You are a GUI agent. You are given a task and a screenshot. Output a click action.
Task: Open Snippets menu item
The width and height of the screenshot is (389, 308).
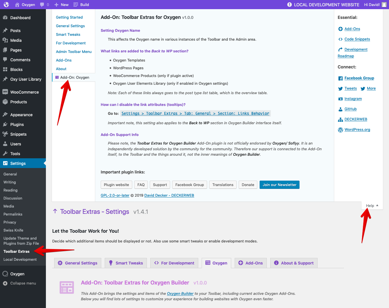tap(23, 134)
